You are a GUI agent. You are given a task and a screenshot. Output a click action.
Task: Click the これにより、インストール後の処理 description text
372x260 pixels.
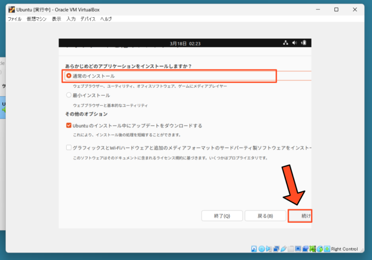(127, 135)
